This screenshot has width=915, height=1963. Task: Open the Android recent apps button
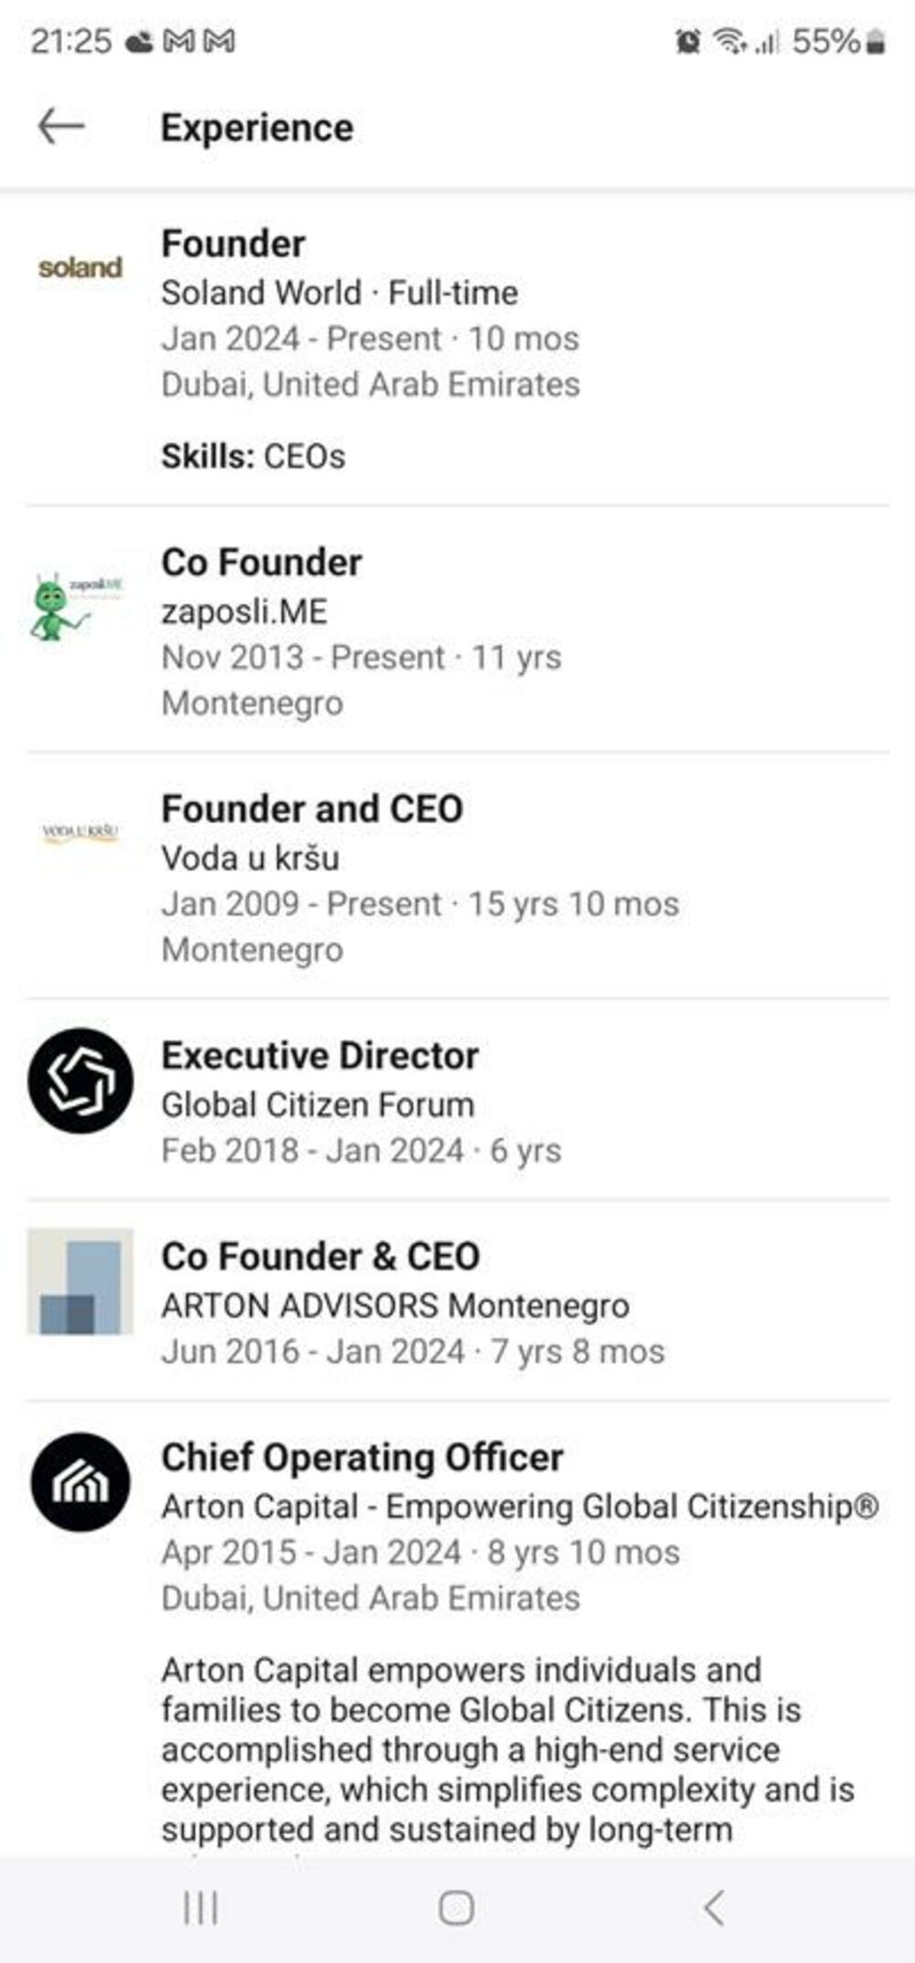tap(200, 1909)
